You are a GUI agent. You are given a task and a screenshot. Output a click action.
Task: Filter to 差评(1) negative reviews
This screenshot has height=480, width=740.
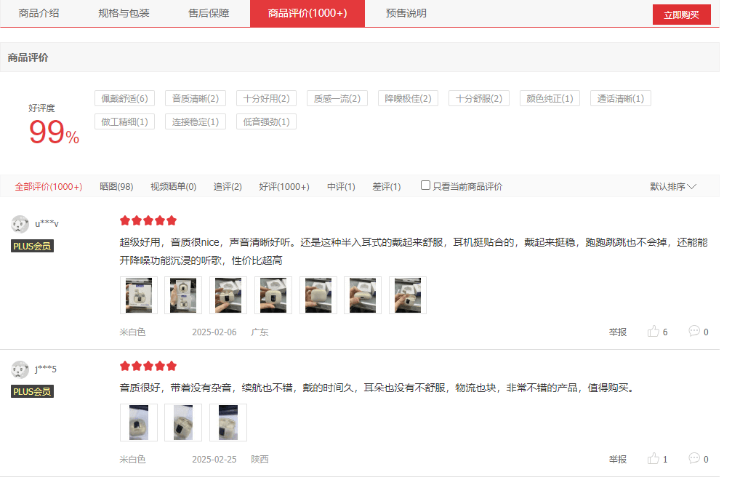click(386, 187)
